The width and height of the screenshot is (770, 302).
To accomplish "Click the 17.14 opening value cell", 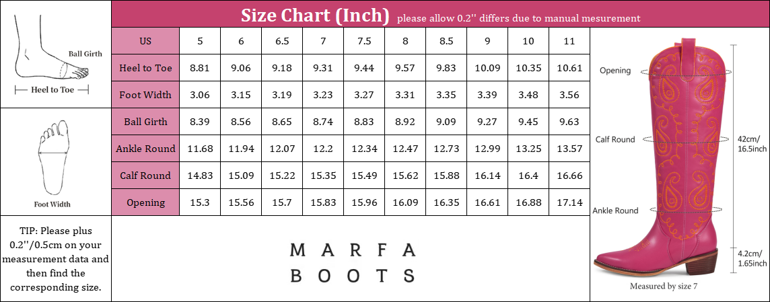I will pyautogui.click(x=569, y=202).
